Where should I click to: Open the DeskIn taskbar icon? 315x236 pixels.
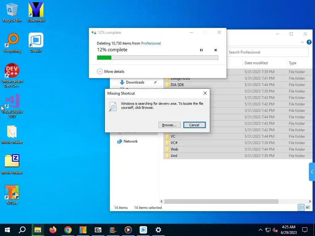click(143, 230)
